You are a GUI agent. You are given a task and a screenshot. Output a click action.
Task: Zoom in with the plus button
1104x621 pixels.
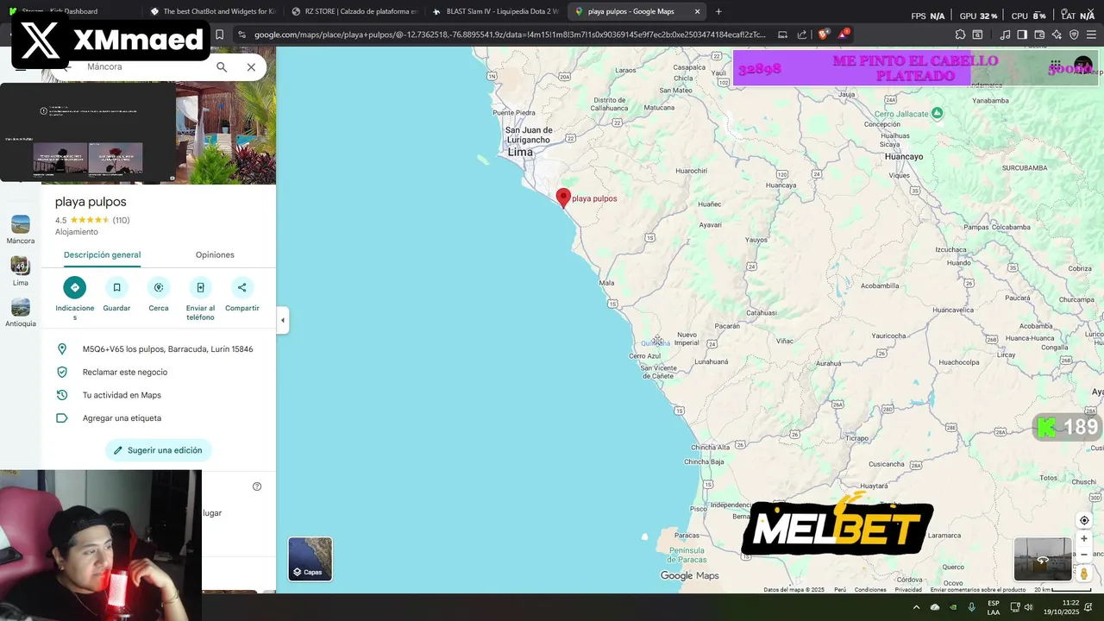(1084, 539)
